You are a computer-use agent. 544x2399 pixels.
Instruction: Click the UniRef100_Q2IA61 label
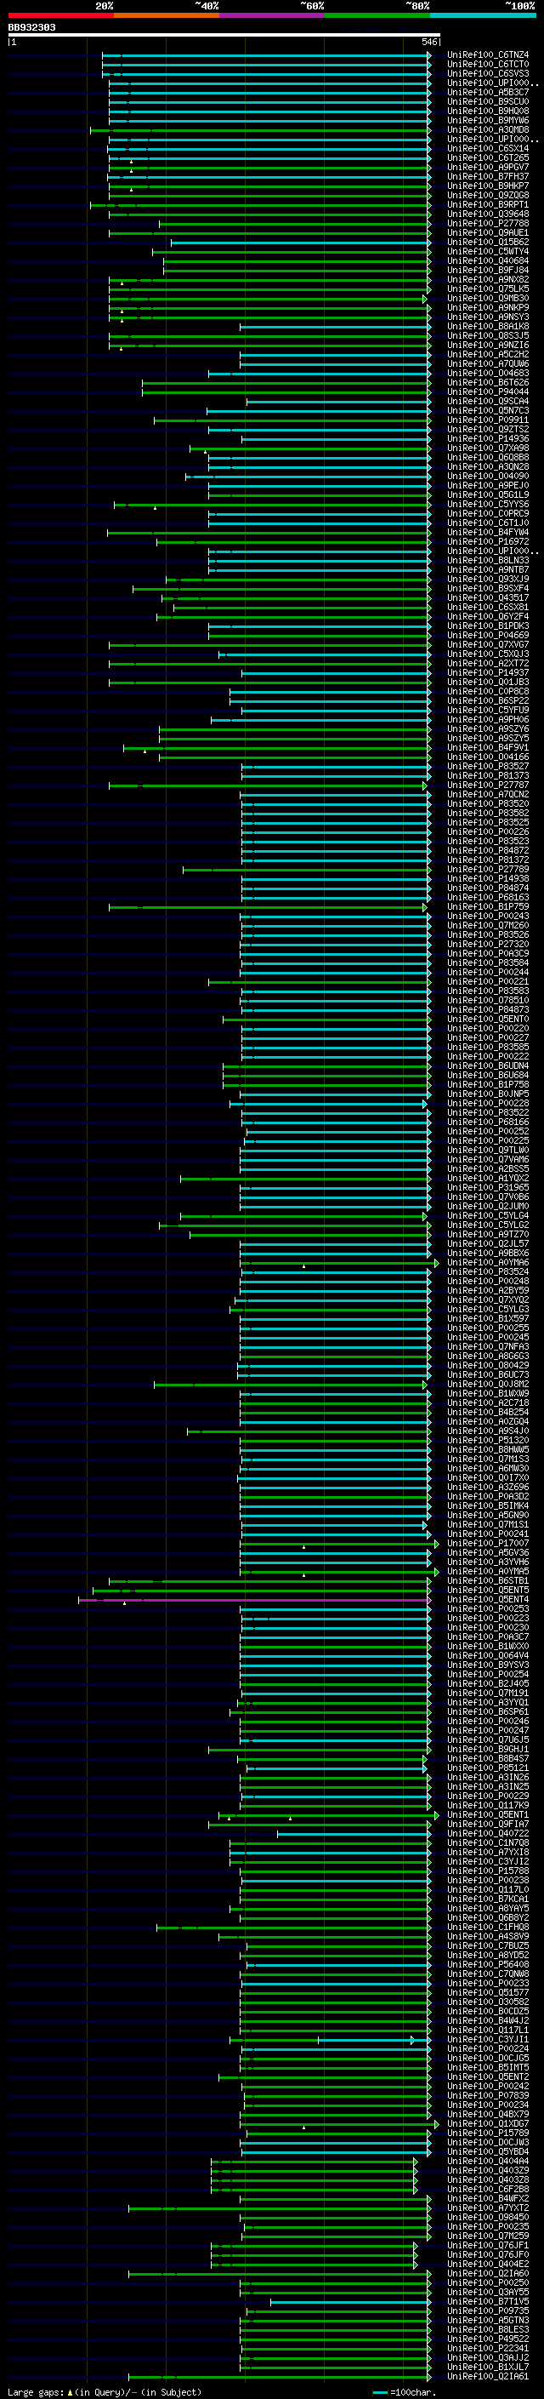pyautogui.click(x=488, y=2377)
